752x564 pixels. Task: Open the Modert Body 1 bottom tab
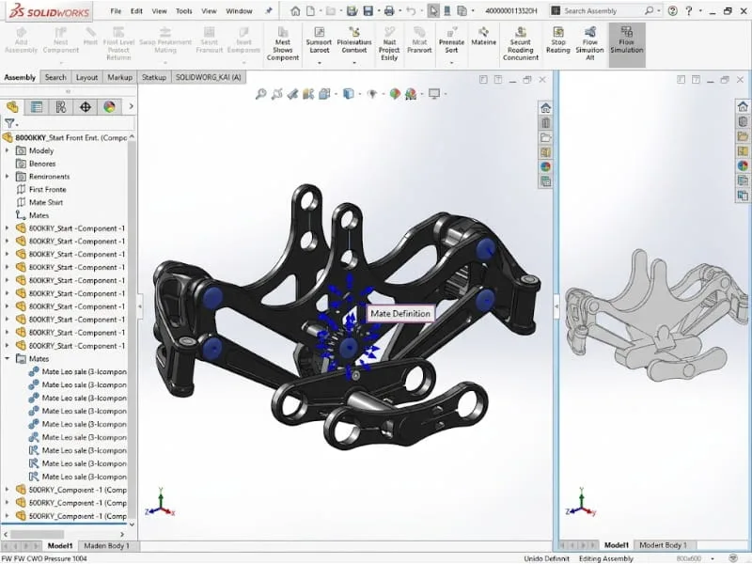pyautogui.click(x=663, y=545)
